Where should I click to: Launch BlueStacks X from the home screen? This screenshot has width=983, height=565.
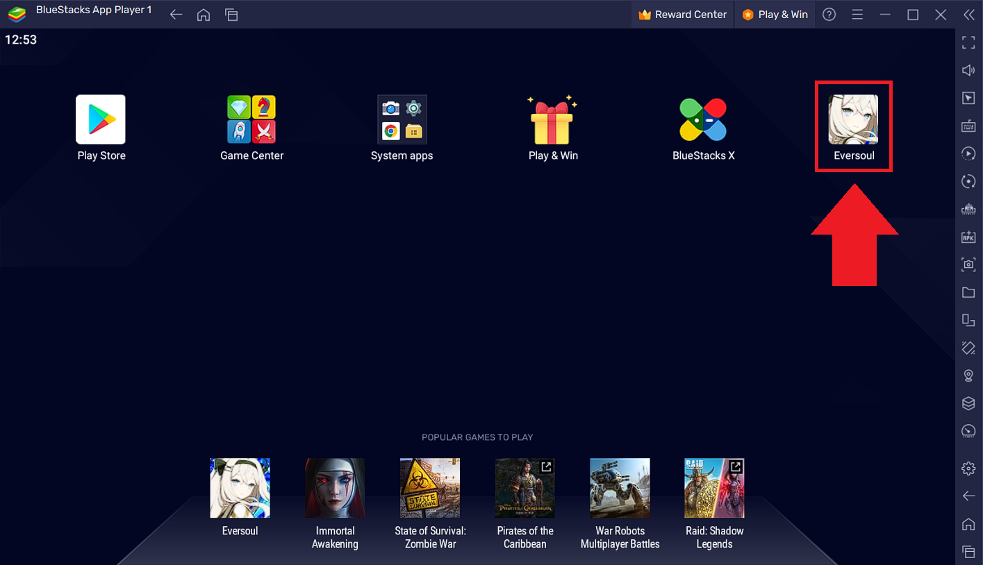coord(703,119)
